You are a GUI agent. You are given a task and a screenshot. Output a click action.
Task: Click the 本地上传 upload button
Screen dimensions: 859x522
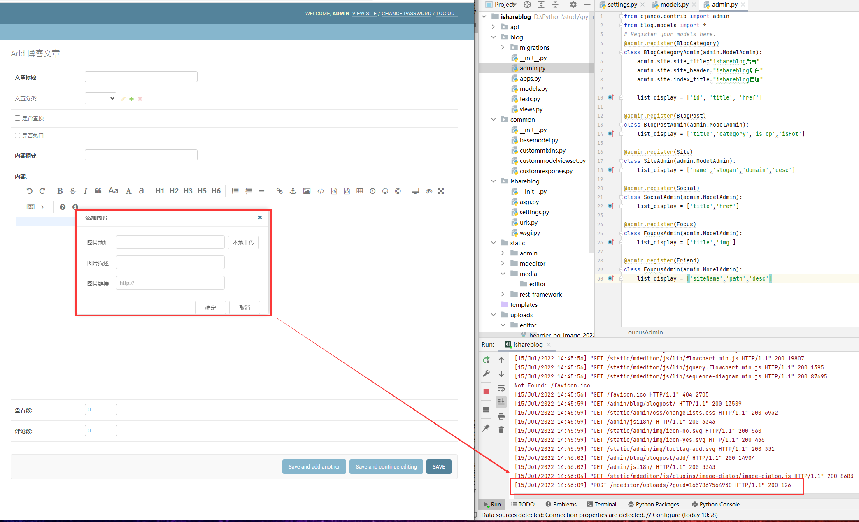point(243,243)
